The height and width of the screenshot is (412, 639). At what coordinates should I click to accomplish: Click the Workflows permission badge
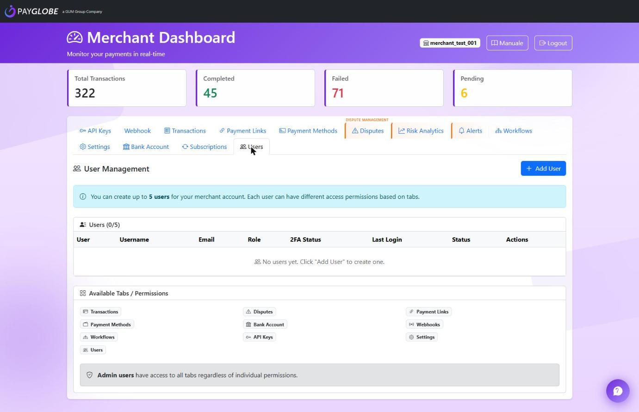coord(99,337)
